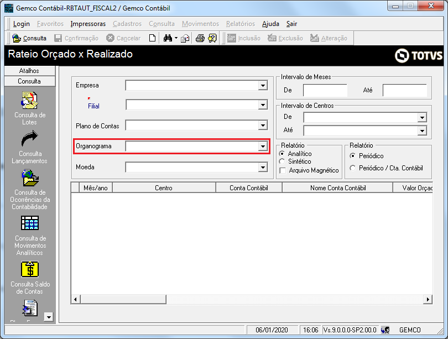
Task: Click the Intervalo de Meses Até field
Action: 404,90
